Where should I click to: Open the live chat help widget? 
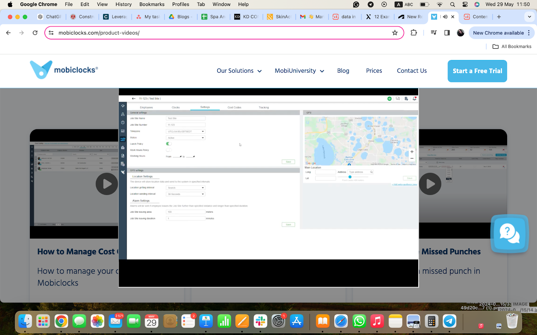pos(509,233)
